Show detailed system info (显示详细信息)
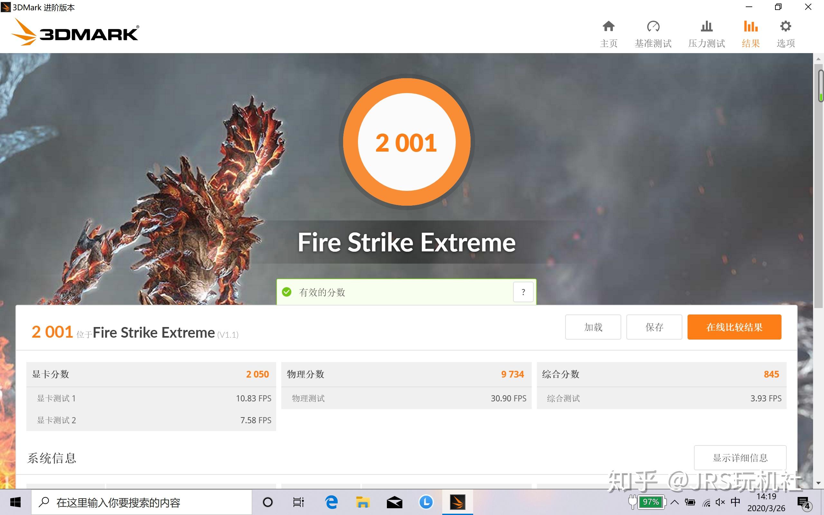Viewport: 824px width, 515px height. (740, 457)
